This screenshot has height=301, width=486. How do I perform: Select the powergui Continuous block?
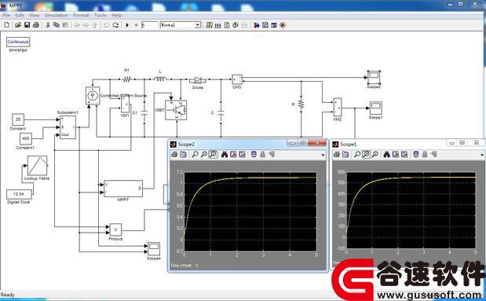pos(18,42)
